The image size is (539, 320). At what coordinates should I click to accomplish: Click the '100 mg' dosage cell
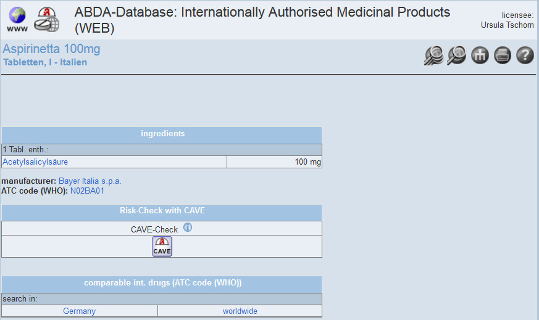274,162
